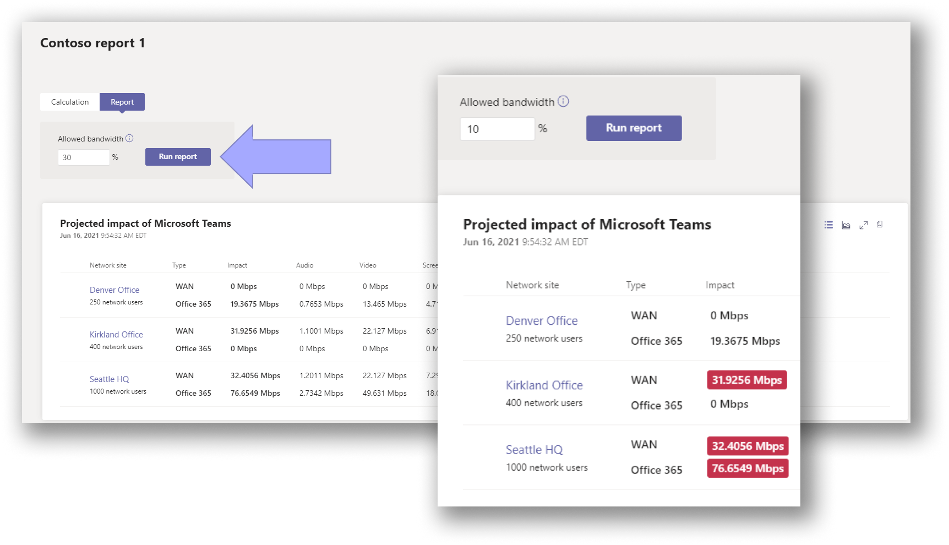Click "WAN" in Seattle HQ row of main report
This screenshot has height=545, width=949.
tap(184, 375)
